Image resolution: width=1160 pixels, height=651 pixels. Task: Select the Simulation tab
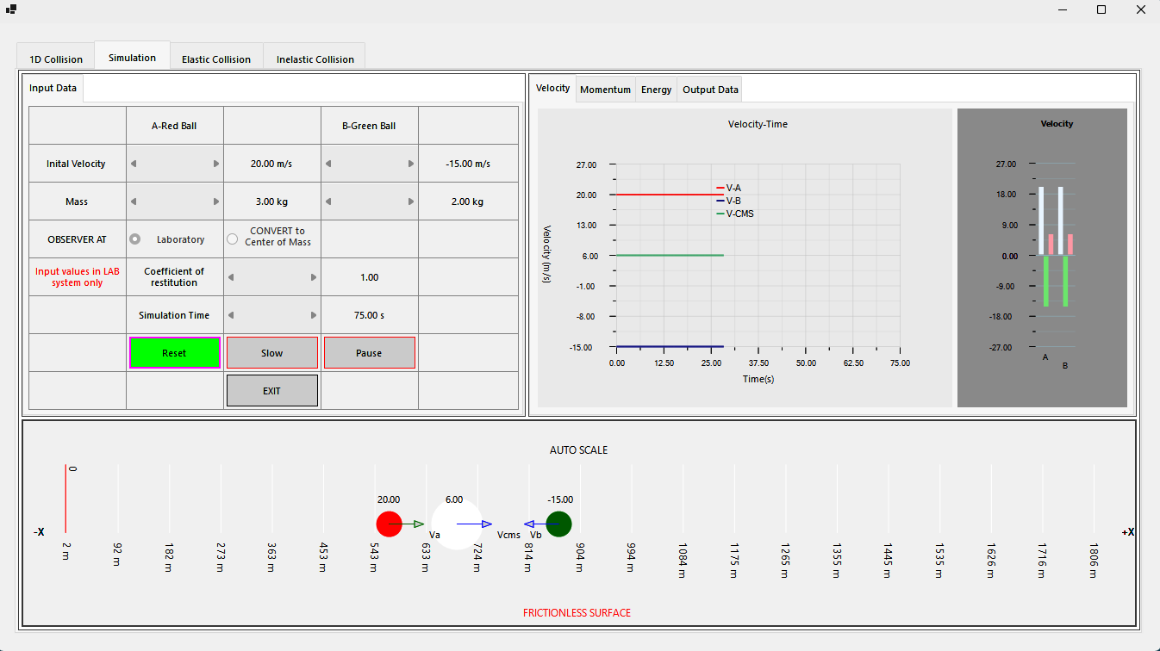point(132,57)
